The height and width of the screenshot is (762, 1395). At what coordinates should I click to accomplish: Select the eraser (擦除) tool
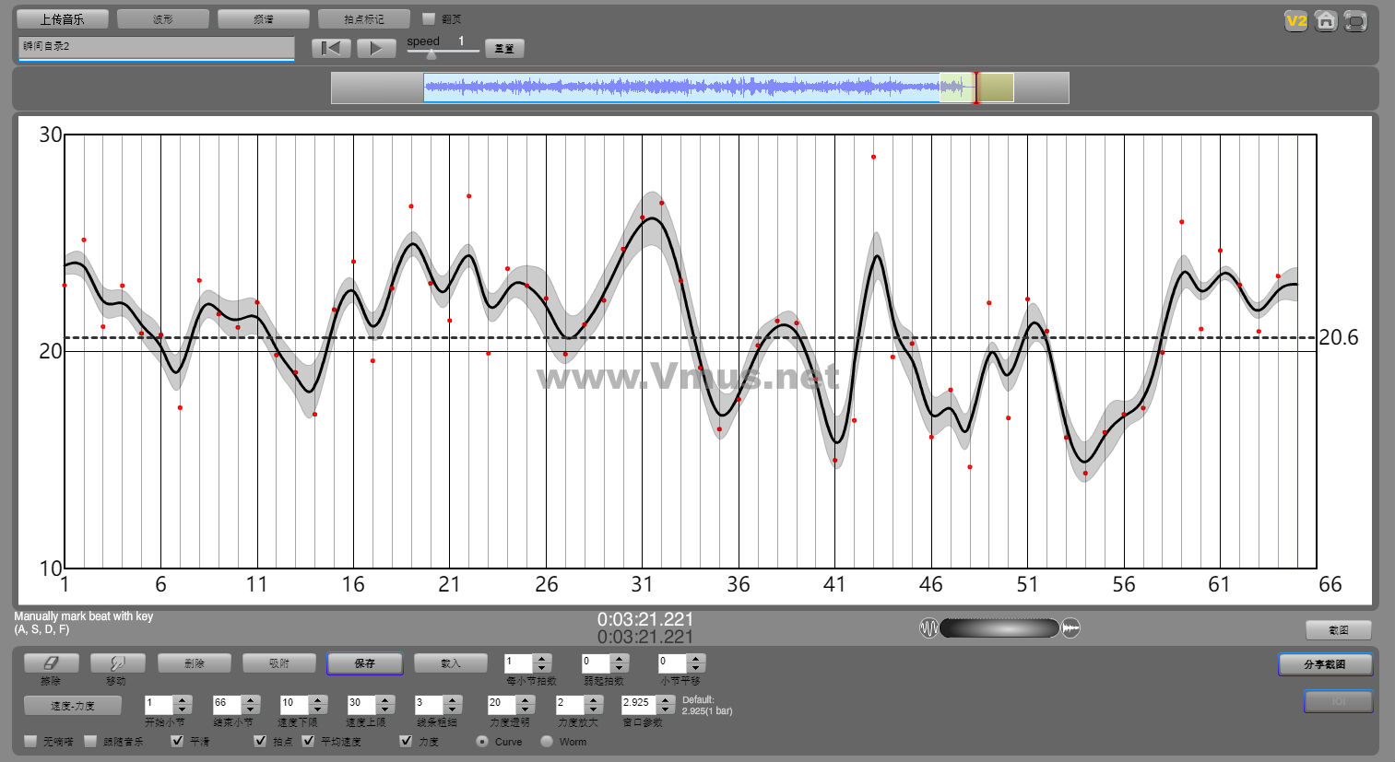click(x=51, y=662)
